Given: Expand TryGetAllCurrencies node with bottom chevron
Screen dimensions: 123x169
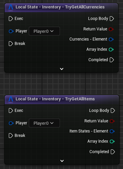Looking at the screenshot, I should 62,69.
